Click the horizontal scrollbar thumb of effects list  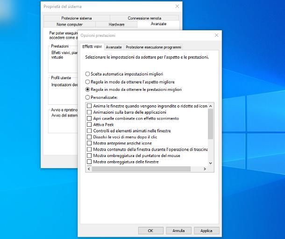141,169
